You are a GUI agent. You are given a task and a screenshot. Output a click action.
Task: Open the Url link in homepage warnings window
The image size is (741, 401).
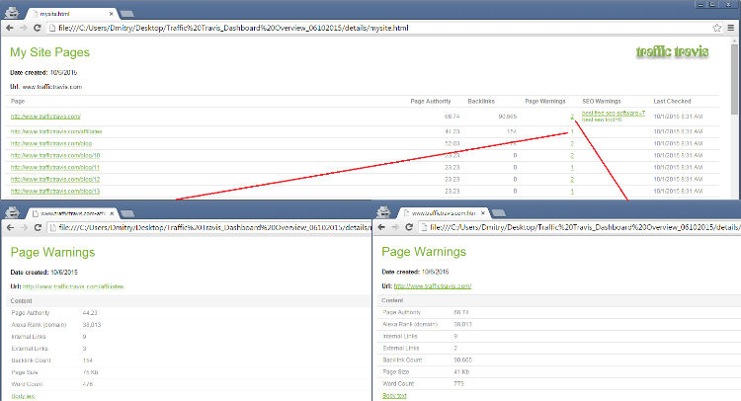click(x=433, y=286)
